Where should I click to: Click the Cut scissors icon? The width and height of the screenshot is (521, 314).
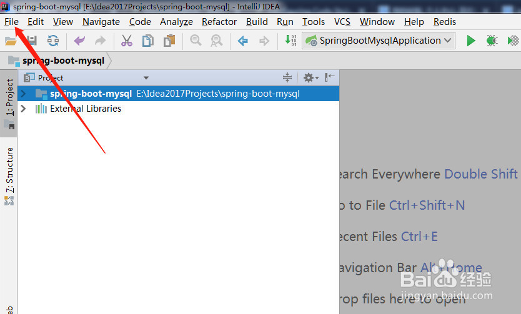tap(127, 41)
